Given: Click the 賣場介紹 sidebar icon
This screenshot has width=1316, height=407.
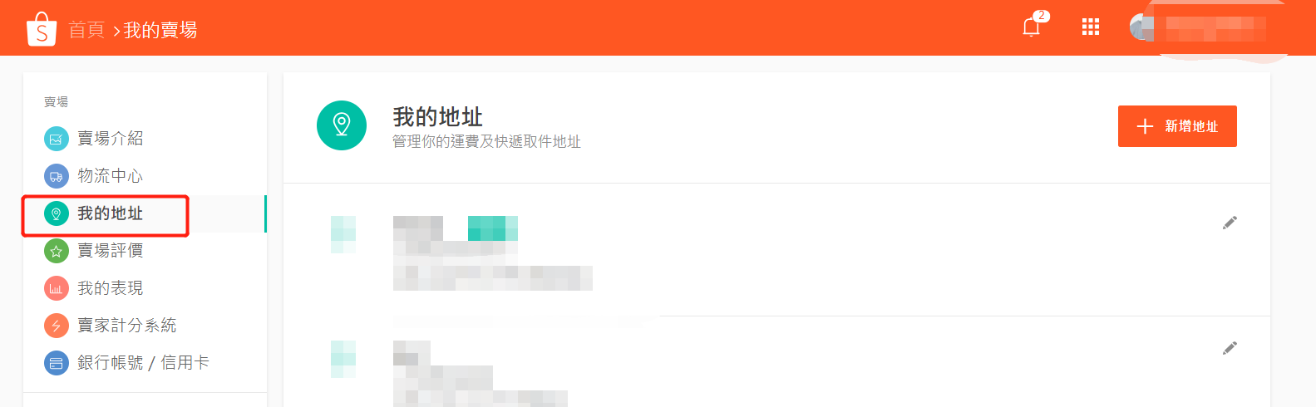Looking at the screenshot, I should [x=57, y=139].
